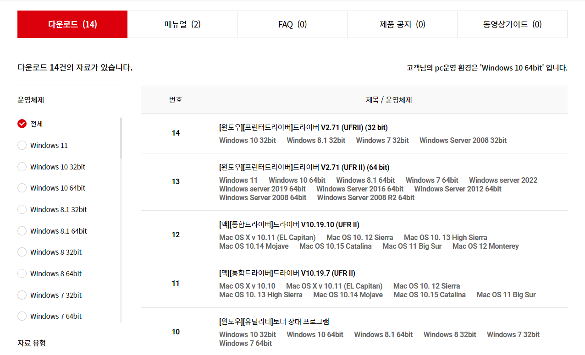This screenshot has width=585, height=355.
Task: Click the 운영체제 filter heading
Action: (x=31, y=99)
